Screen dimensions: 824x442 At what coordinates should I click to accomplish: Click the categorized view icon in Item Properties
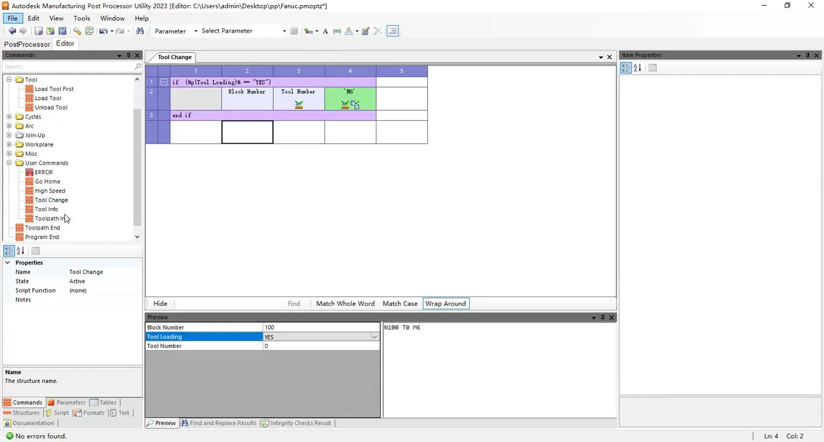pos(625,68)
